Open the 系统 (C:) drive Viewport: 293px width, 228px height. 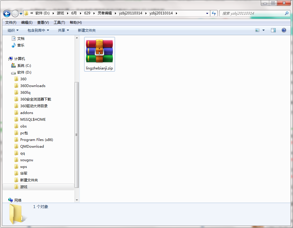[x=21, y=66]
